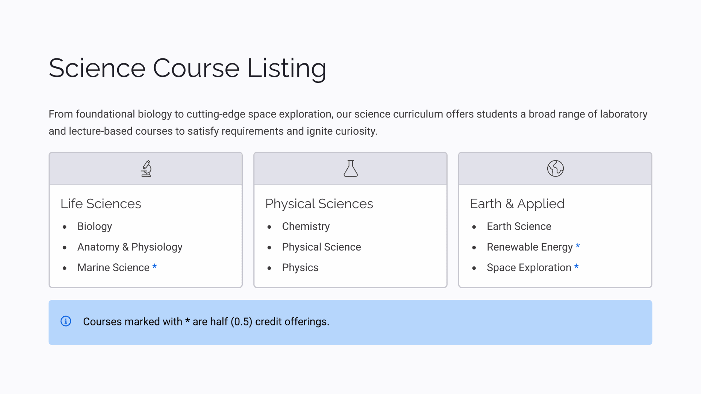Select the Earth Science course
Viewport: 701px width, 394px height.
point(519,227)
